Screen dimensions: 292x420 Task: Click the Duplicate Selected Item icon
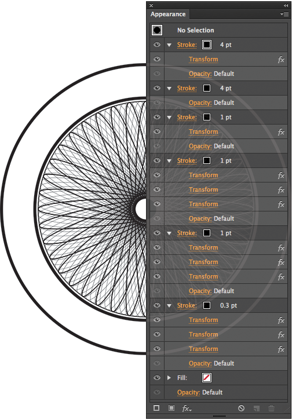coord(257,408)
